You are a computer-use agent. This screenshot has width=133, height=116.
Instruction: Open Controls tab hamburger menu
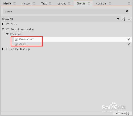click(110, 3)
